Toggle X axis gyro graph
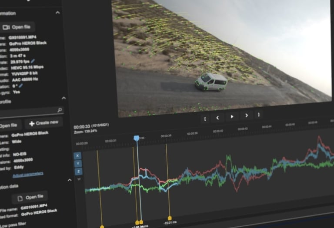334x228 pixels. 77,155
